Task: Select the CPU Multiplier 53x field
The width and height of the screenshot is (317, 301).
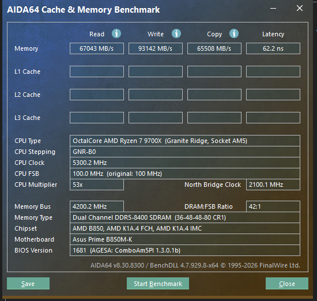Action: (x=97, y=185)
